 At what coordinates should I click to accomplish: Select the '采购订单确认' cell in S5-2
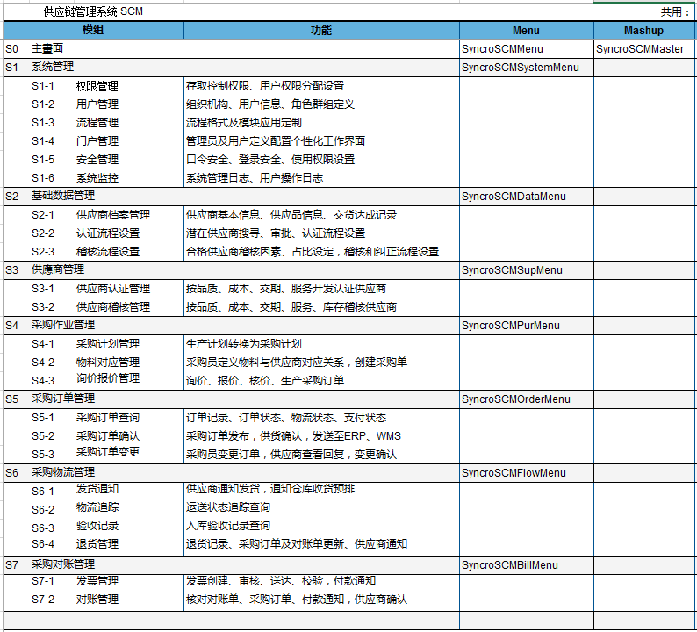click(x=108, y=436)
